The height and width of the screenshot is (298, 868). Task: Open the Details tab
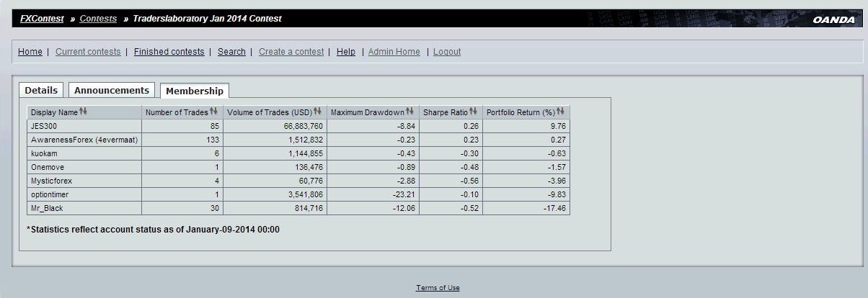(x=41, y=90)
